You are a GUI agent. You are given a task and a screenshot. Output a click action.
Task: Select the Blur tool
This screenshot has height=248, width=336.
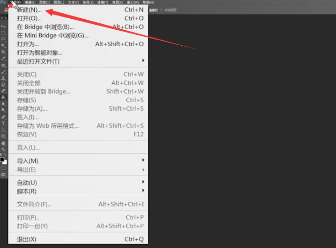3,104
